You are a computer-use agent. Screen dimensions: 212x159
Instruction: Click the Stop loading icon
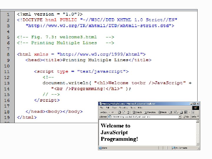(x=119, y=112)
